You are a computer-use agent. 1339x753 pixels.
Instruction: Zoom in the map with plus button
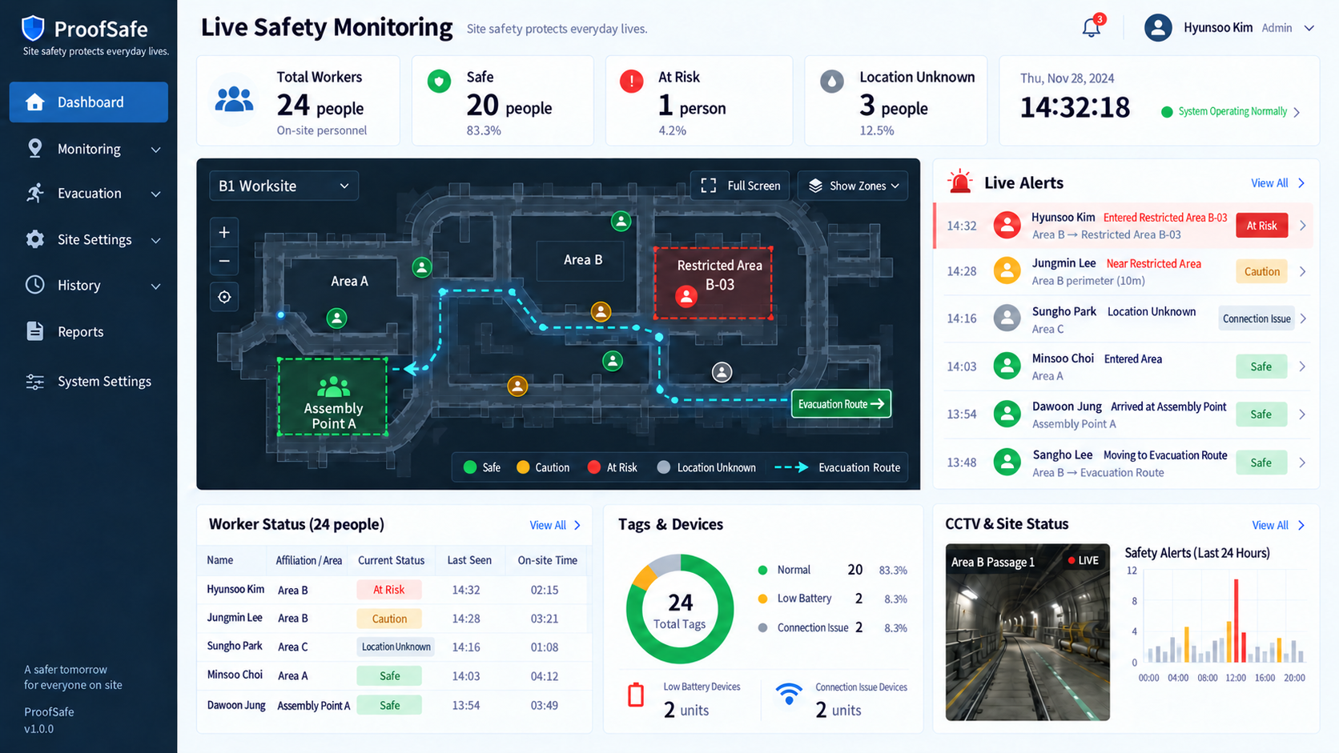coord(224,232)
